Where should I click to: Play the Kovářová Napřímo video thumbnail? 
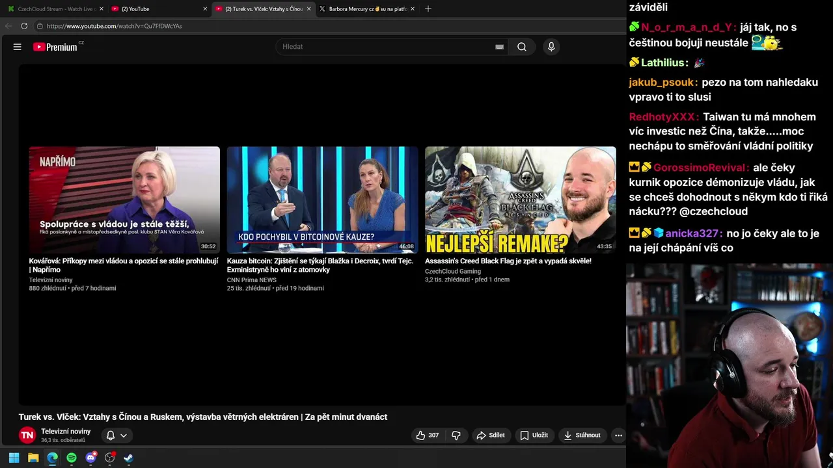124,200
